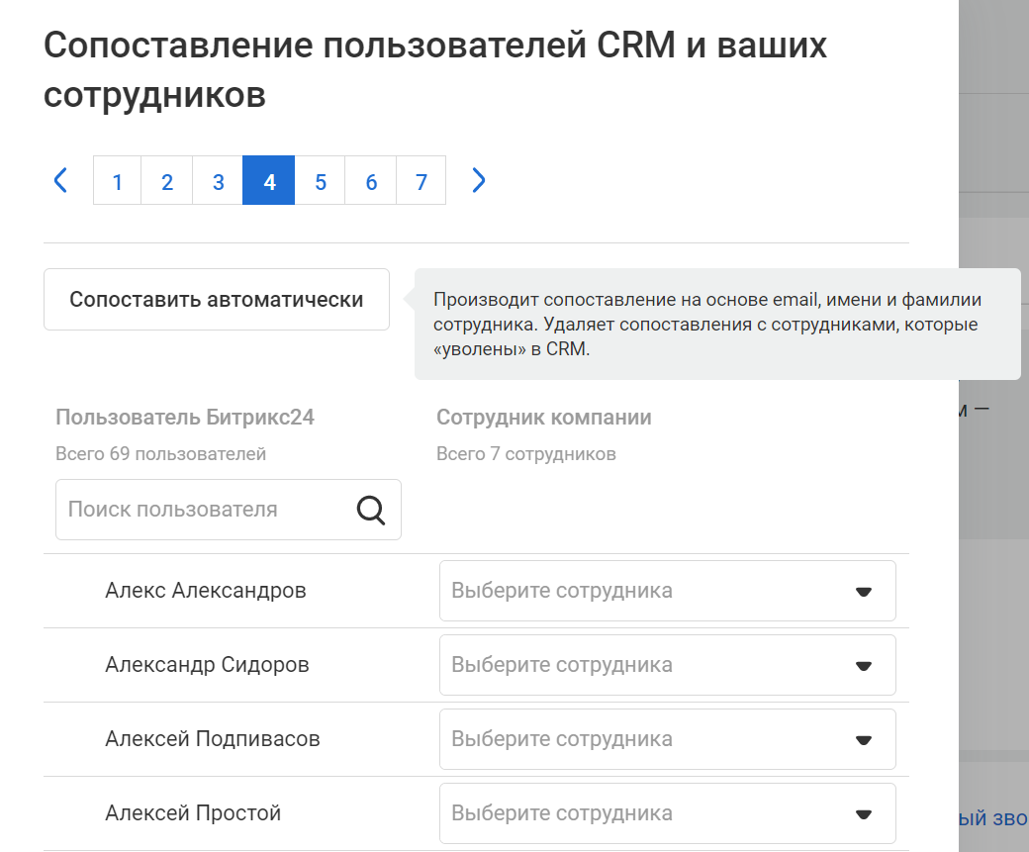Open employee dropdown for Алекс Александров

point(643,591)
